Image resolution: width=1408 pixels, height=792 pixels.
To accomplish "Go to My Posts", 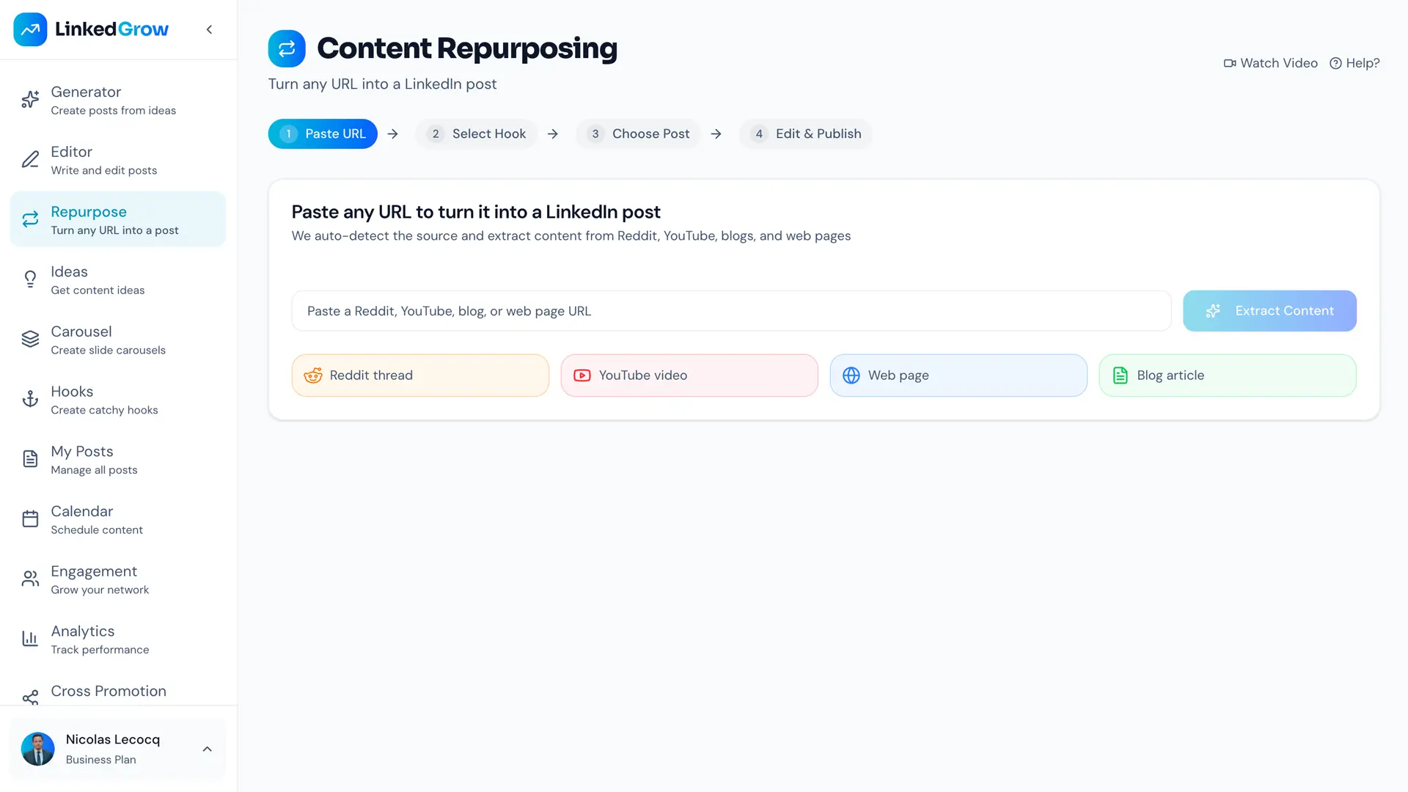I will (118, 459).
